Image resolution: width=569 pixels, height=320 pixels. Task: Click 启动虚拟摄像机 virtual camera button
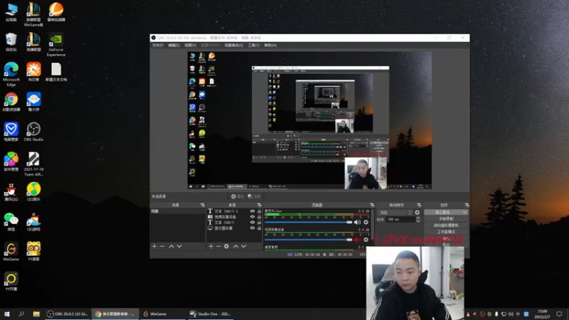click(x=446, y=225)
